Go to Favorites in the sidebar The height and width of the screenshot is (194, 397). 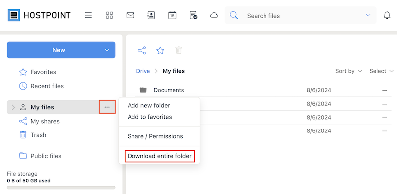(x=38, y=72)
